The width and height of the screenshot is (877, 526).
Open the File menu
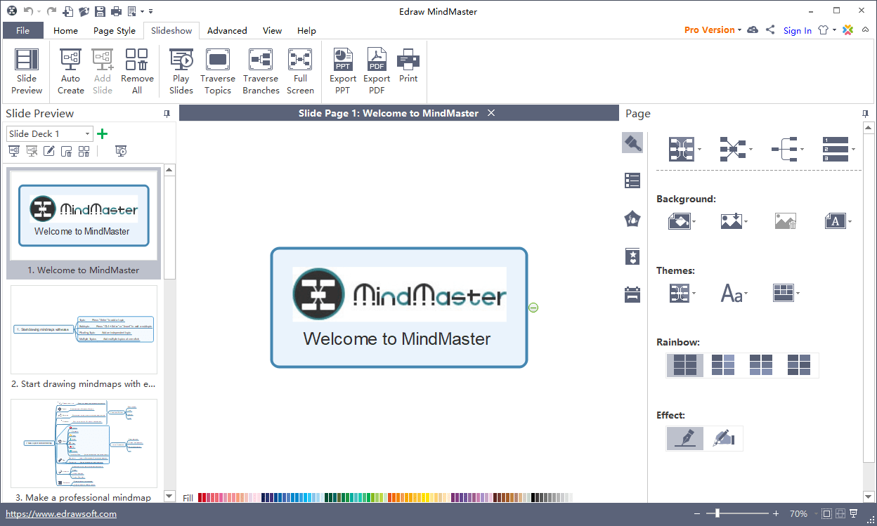point(23,30)
